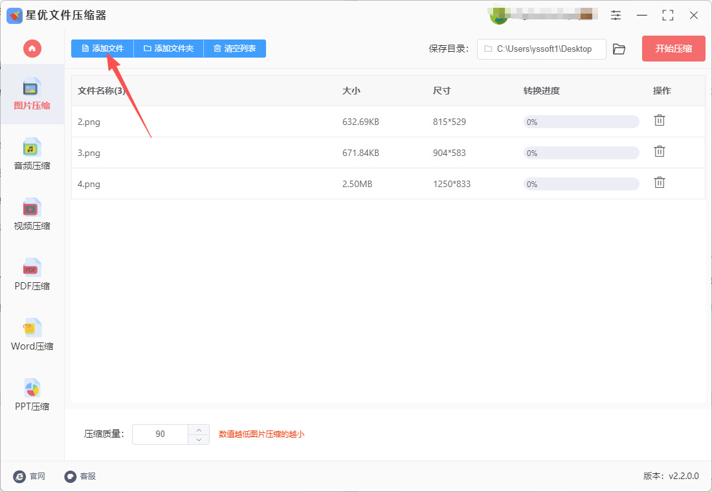Open settings via the sliders icon top right
This screenshot has height=492, width=712.
point(616,15)
